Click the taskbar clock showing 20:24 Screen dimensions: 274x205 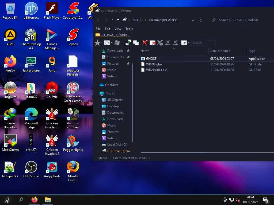(x=250, y=200)
